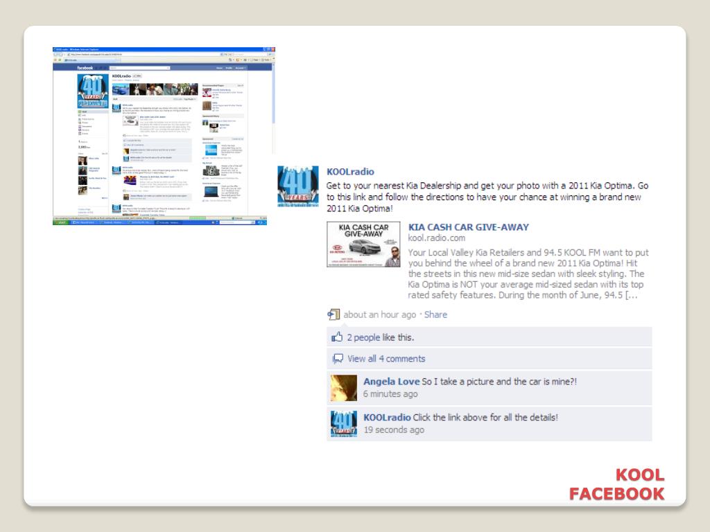Click the '6 minutes ago' comment timestamp

pyautogui.click(x=390, y=394)
